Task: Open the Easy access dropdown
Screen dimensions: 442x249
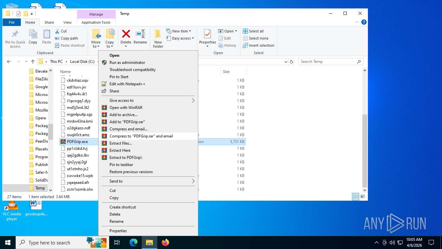Action: tap(180, 38)
